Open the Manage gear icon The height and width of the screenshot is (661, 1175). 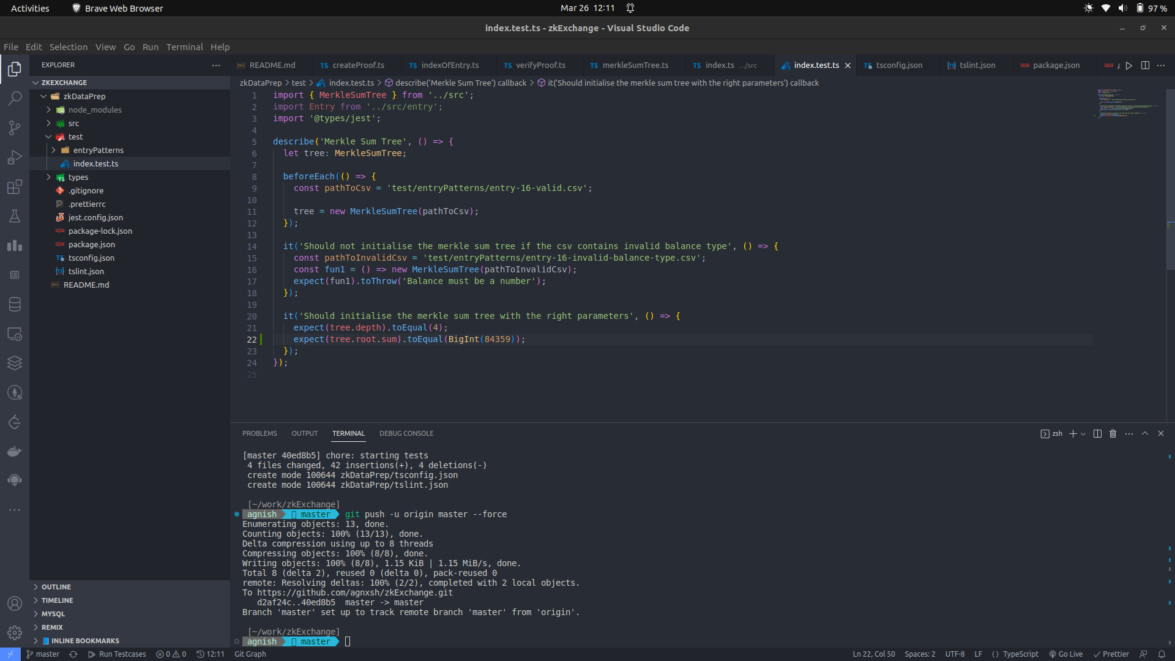click(15, 633)
